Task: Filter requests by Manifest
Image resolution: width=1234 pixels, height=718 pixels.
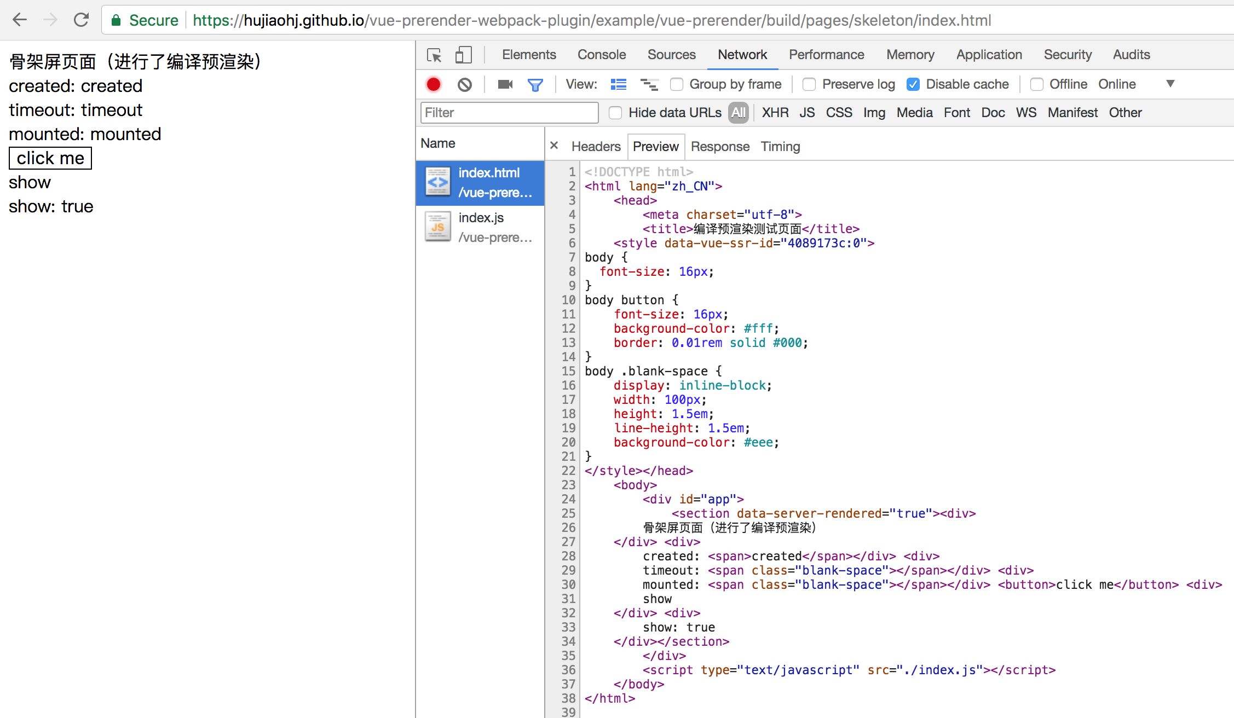Action: coord(1072,113)
